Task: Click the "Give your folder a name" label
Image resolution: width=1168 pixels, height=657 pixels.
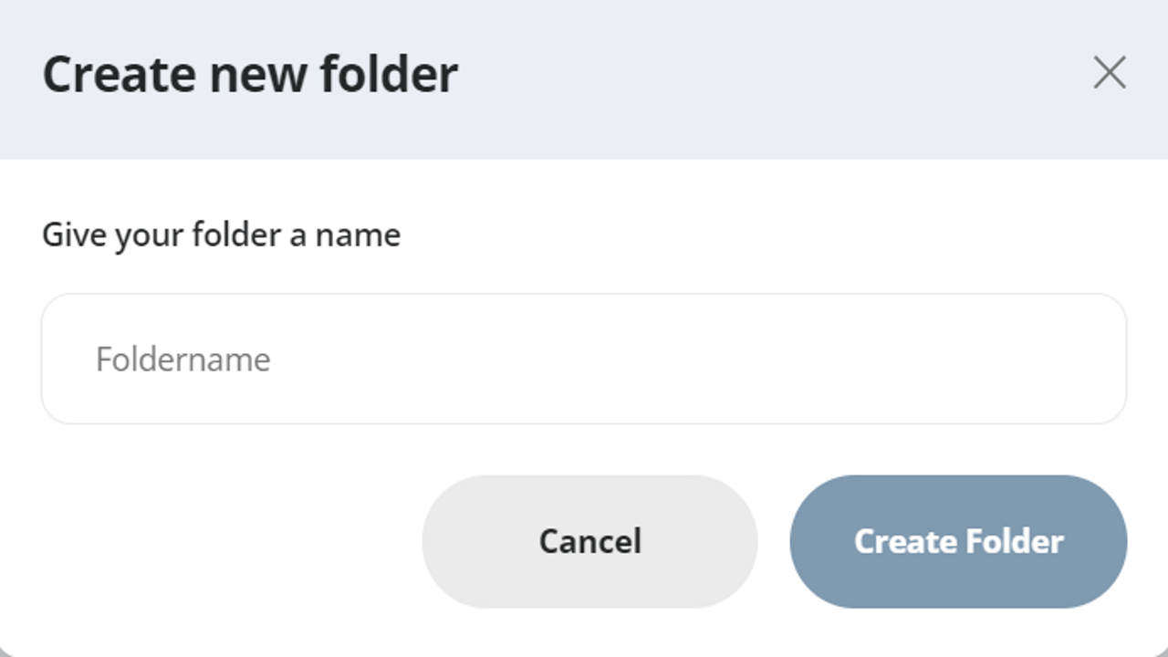Action: tap(221, 235)
